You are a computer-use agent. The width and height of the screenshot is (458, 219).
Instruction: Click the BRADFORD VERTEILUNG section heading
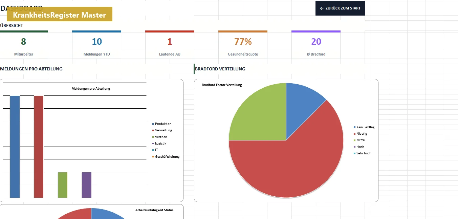[220, 69]
